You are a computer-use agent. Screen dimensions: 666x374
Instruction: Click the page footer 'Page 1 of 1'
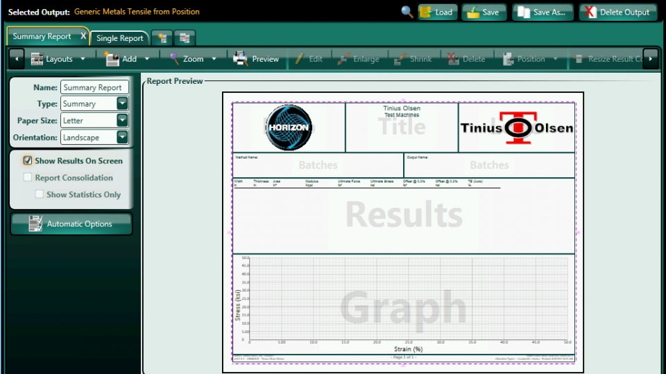tap(403, 357)
